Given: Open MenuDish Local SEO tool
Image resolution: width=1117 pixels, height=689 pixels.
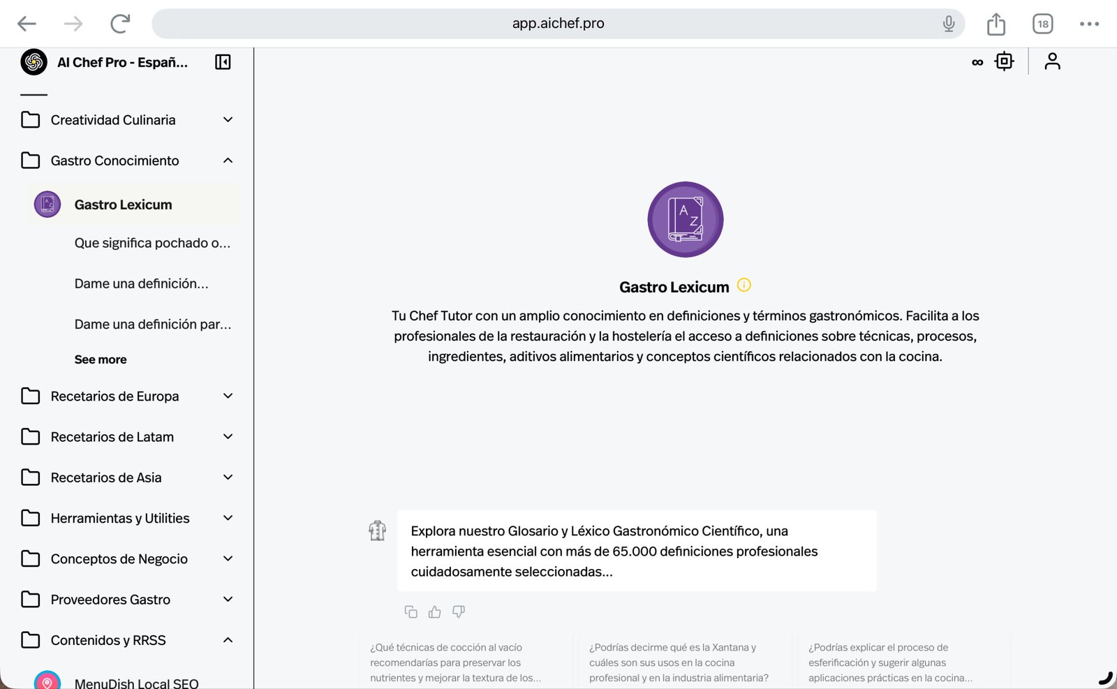Looking at the screenshot, I should tap(136, 683).
